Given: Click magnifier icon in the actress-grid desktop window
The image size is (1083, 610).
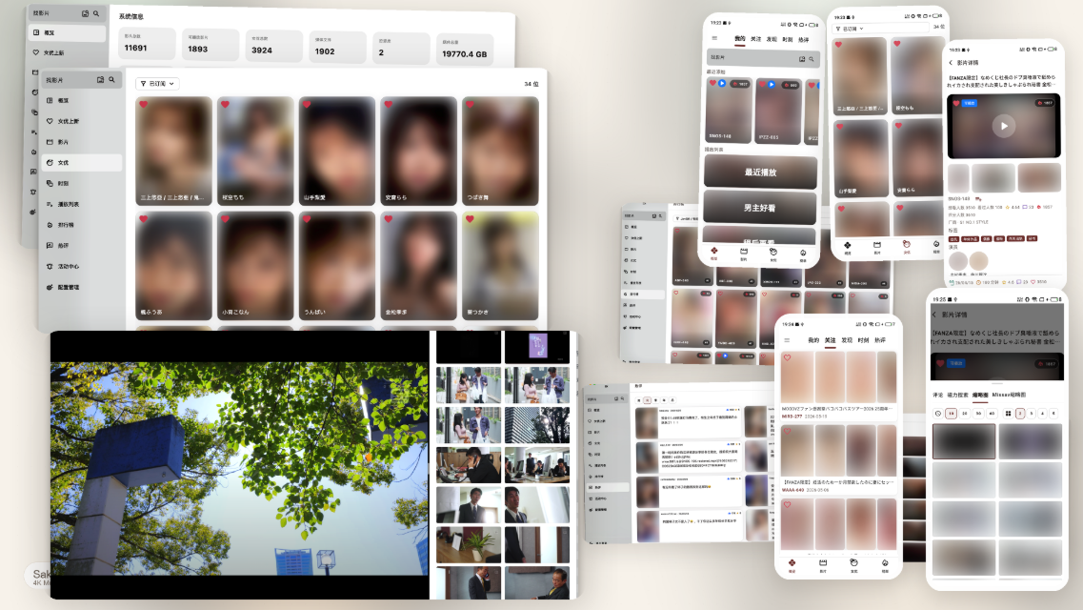Looking at the screenshot, I should pos(111,80).
